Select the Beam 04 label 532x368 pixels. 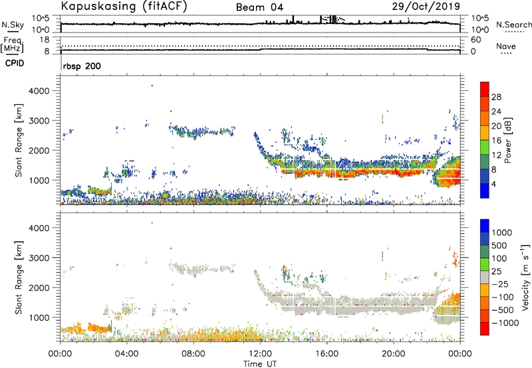259,7
